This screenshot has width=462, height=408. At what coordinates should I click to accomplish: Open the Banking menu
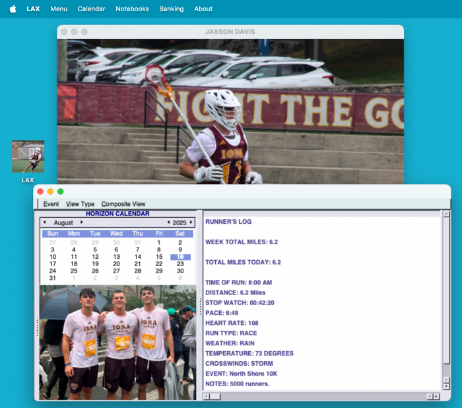172,9
